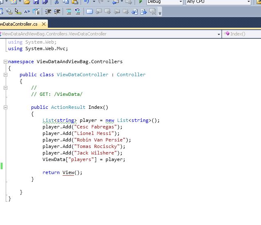Click the Clear All Bookmarks icon

[x=153, y=11]
